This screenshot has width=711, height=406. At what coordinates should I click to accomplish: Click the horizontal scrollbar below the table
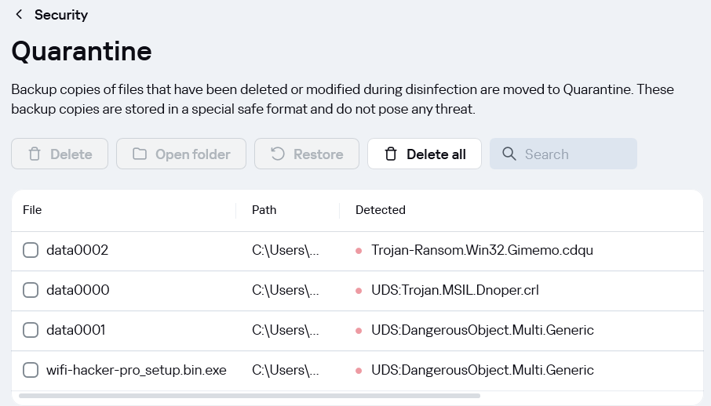coord(250,396)
